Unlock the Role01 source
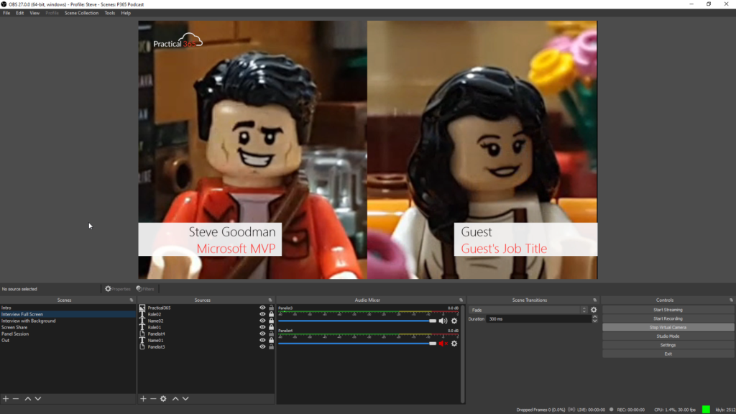 [x=271, y=327]
